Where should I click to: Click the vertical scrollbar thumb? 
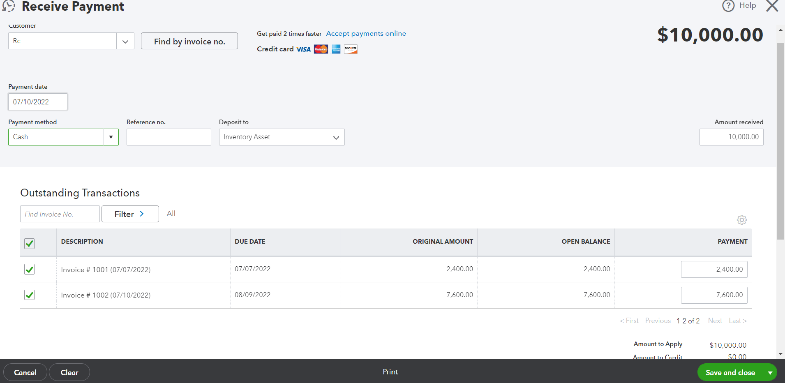click(x=780, y=141)
